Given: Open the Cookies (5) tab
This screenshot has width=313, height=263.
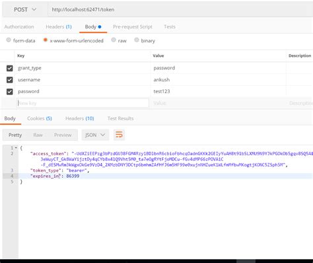Looking at the screenshot, I should click(40, 118).
